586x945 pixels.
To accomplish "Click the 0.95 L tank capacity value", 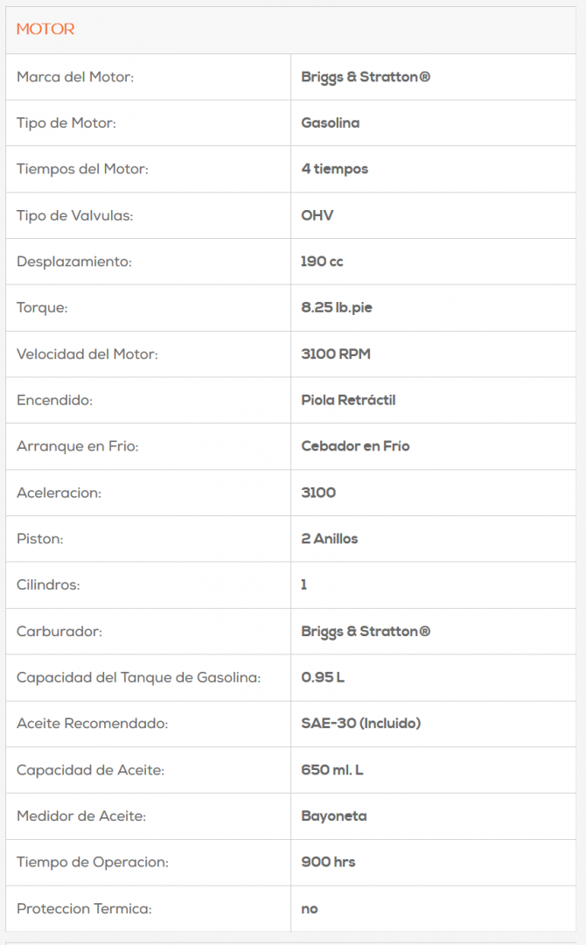I will pyautogui.click(x=323, y=677).
